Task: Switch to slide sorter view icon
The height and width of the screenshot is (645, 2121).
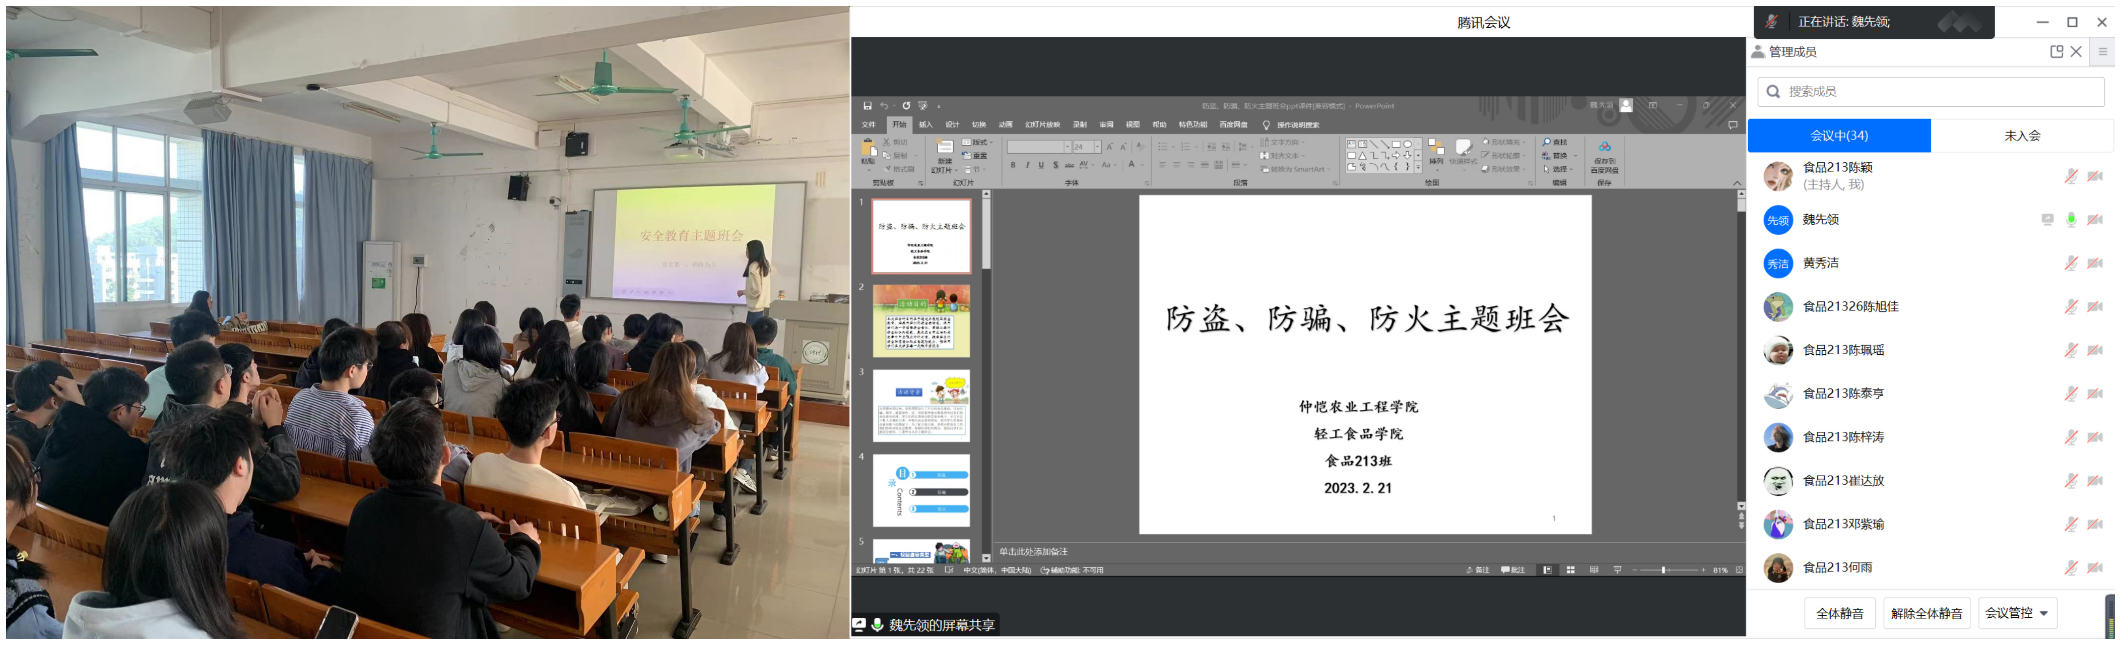Action: click(1570, 570)
